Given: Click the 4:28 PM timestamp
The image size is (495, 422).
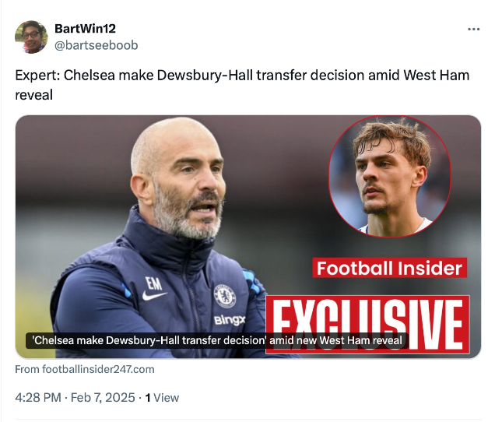Looking at the screenshot, I should 37,397.
